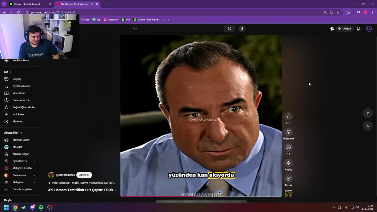This screenshot has height=212, width=377.
Task: Open Stream - Kick Dashb... bookmark
Action: (147, 20)
